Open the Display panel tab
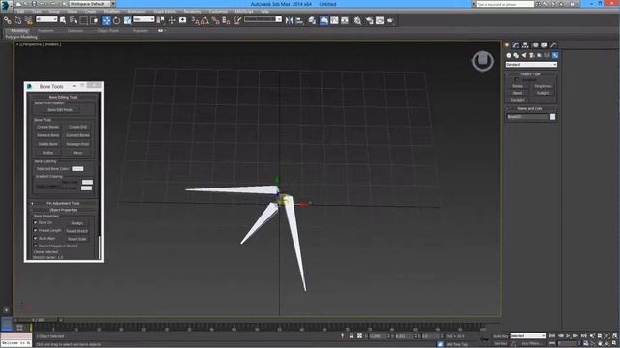The width and height of the screenshot is (620, 348). (544, 45)
